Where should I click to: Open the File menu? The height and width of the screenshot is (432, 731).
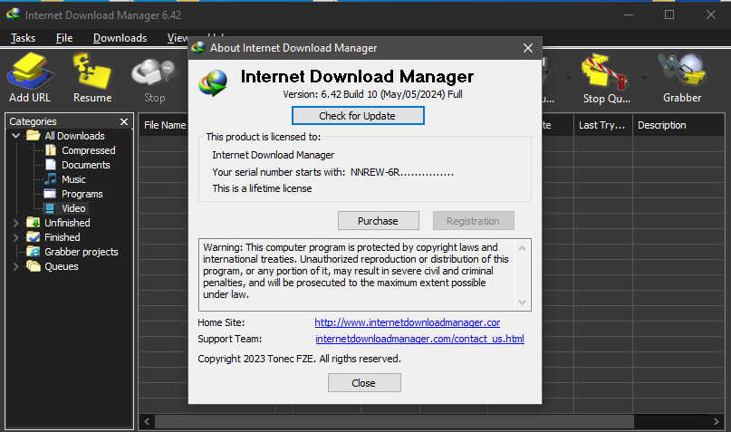(64, 38)
